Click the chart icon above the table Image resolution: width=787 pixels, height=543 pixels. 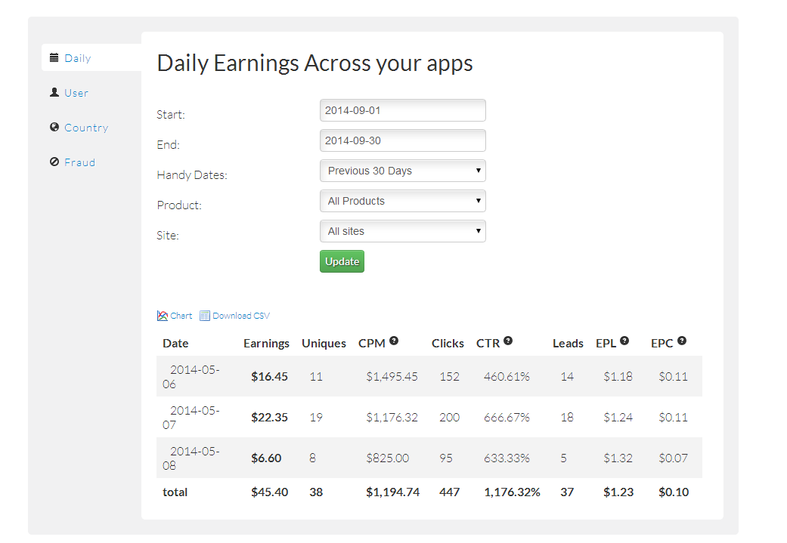coord(163,316)
